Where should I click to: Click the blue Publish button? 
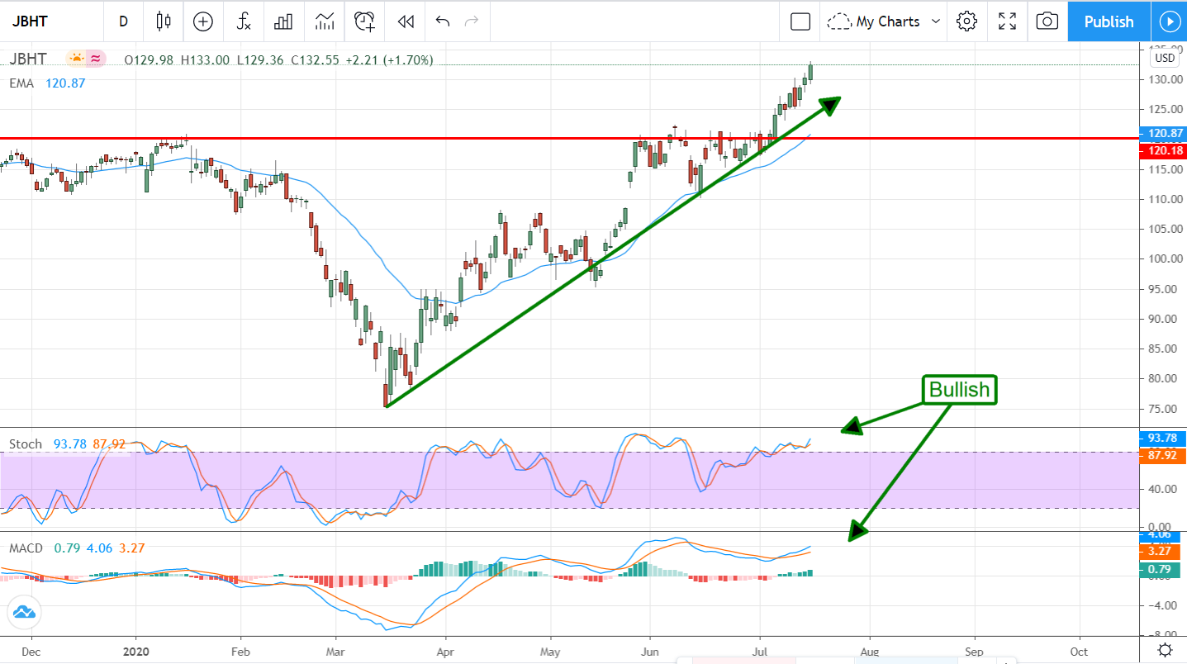1109,21
